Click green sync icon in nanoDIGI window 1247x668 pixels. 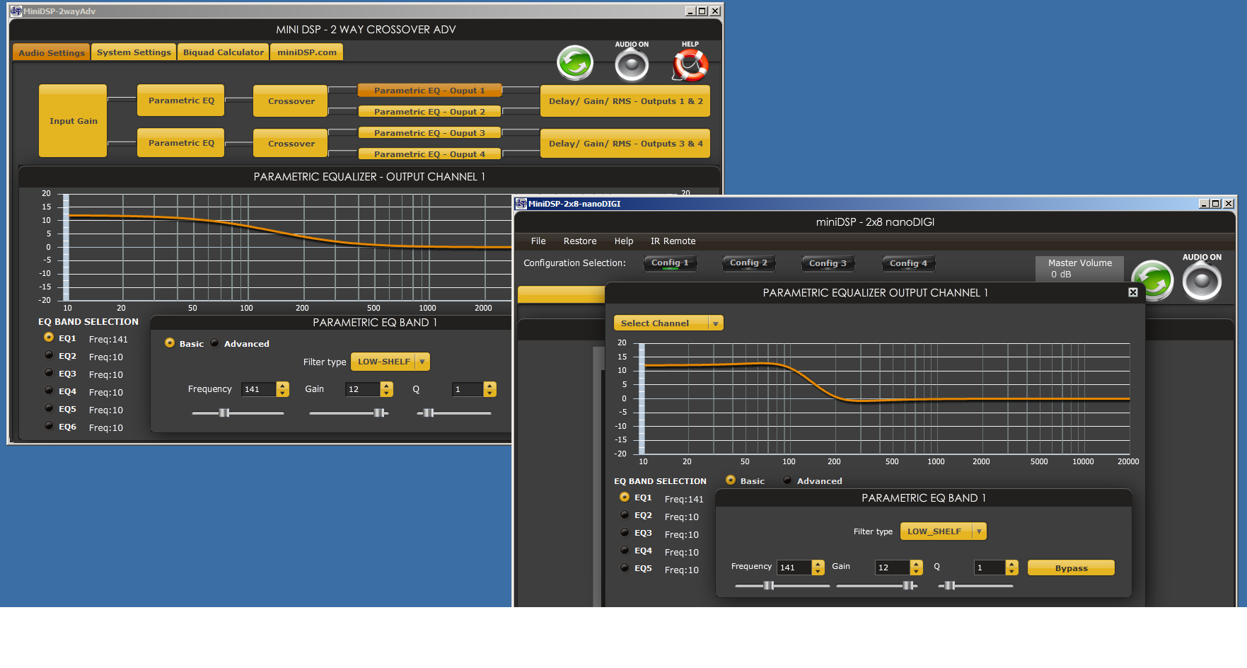coord(1152,281)
